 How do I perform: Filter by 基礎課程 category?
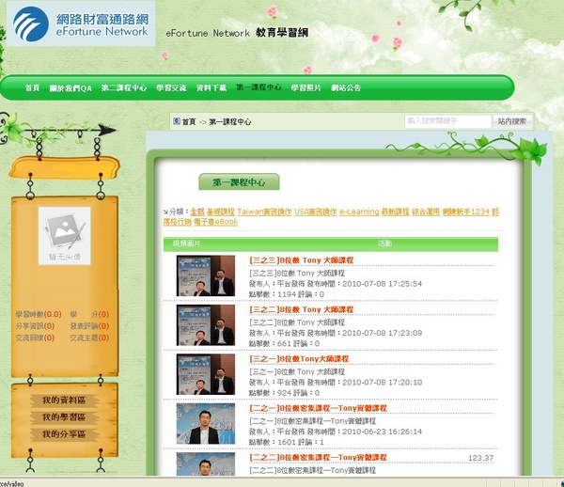[x=221, y=212]
